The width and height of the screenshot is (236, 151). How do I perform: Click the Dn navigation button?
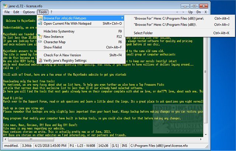198,12
